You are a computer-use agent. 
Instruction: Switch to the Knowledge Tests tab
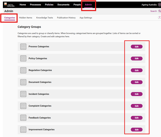click(44, 18)
